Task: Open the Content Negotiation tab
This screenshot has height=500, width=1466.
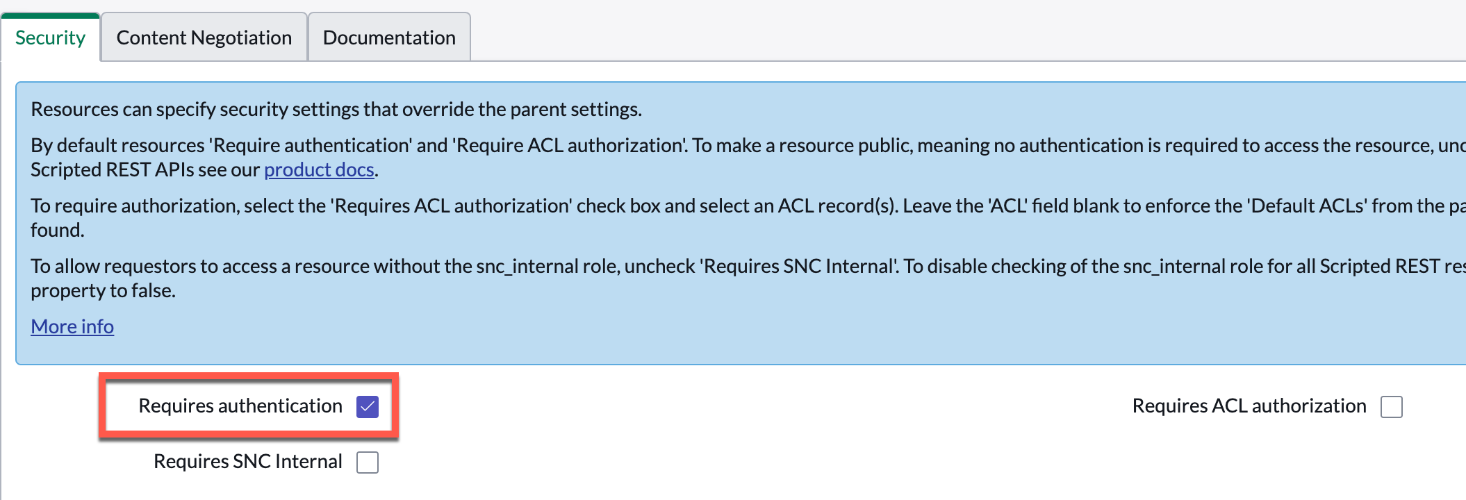Action: (204, 37)
